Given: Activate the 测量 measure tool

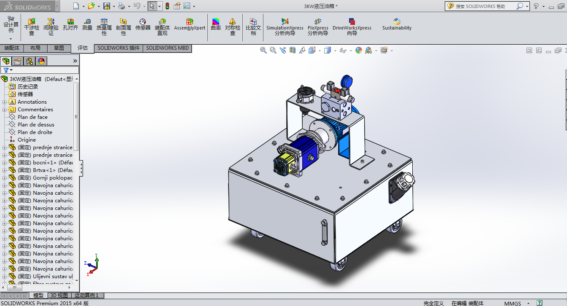Looking at the screenshot, I should 87,24.
